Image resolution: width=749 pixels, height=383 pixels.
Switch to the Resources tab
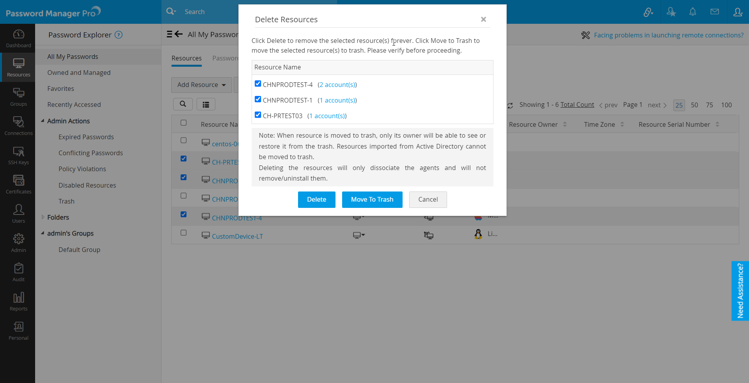186,58
